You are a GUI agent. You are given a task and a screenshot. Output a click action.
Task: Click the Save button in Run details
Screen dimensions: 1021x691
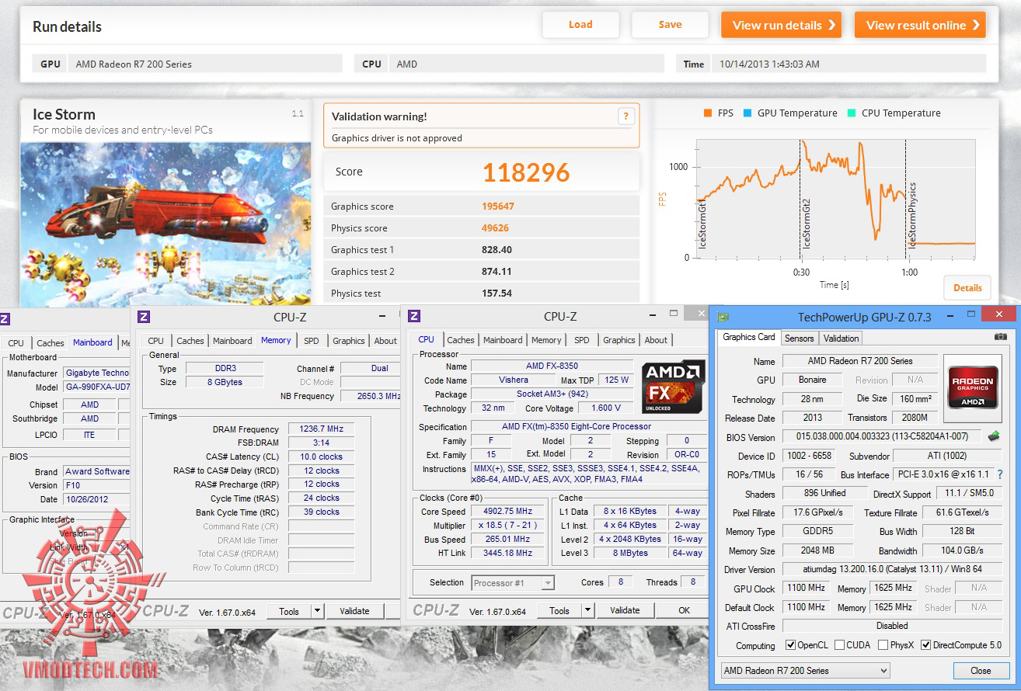(670, 25)
